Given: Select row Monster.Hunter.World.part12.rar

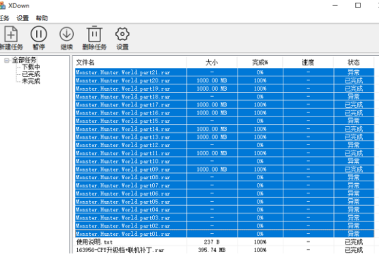Looking at the screenshot, I should point(225,145).
